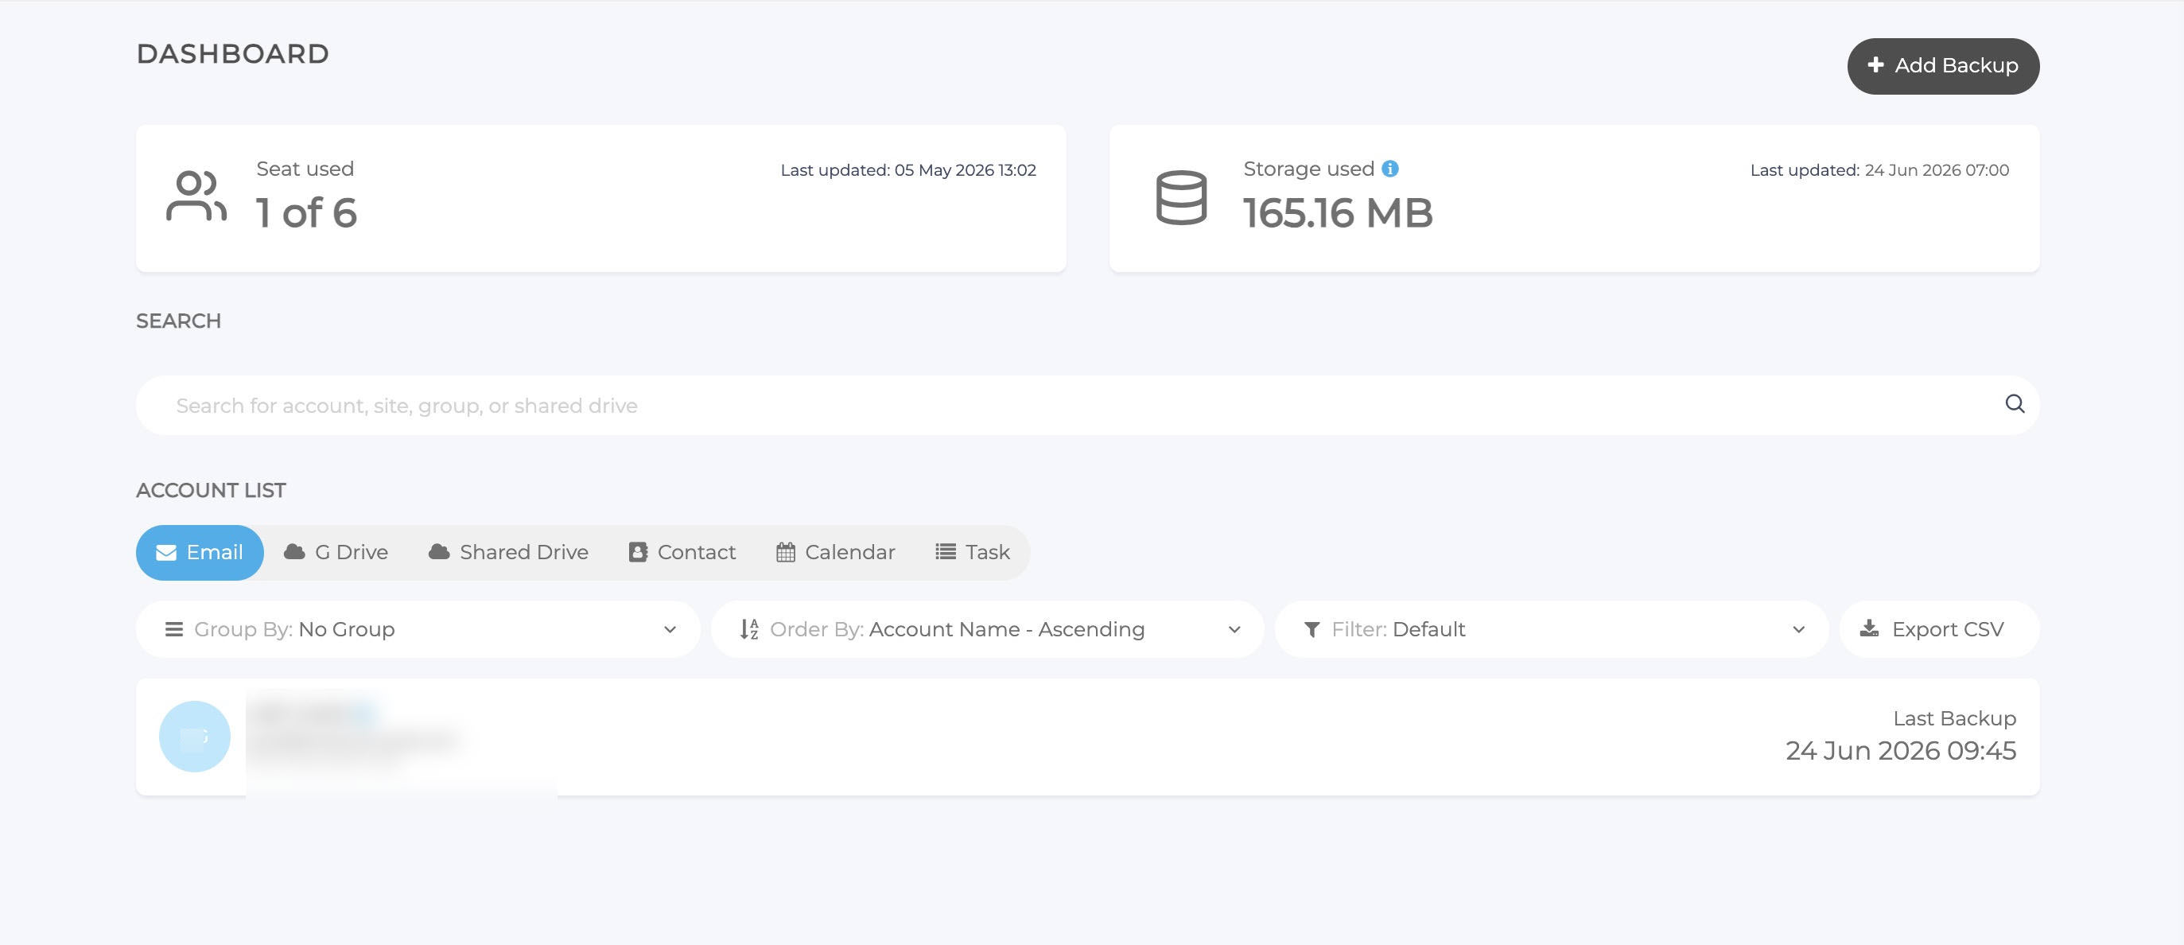Click the SEARCH section heading
The height and width of the screenshot is (945, 2184).
[179, 321]
